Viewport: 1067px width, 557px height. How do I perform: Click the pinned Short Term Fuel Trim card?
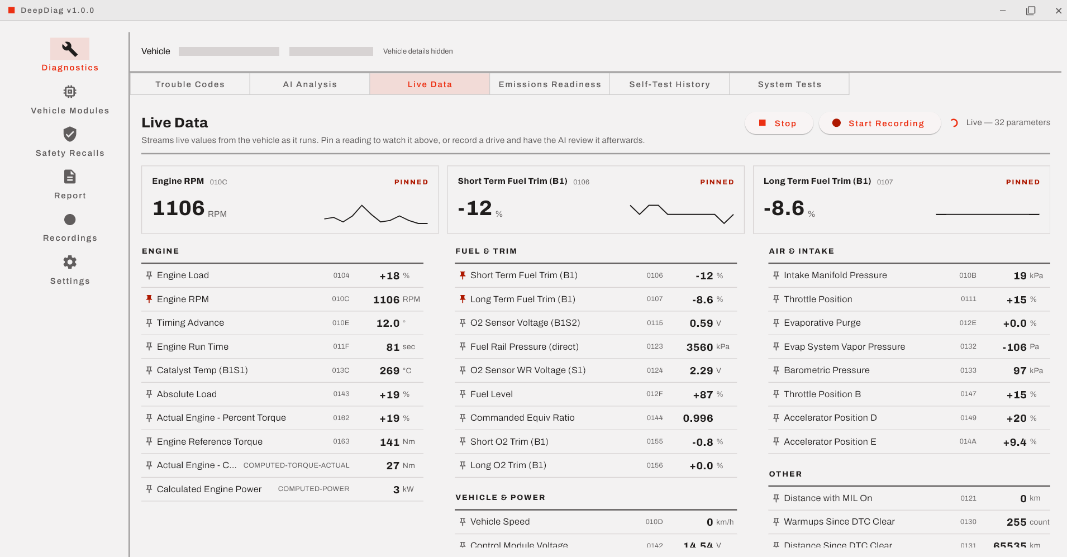pyautogui.click(x=596, y=199)
